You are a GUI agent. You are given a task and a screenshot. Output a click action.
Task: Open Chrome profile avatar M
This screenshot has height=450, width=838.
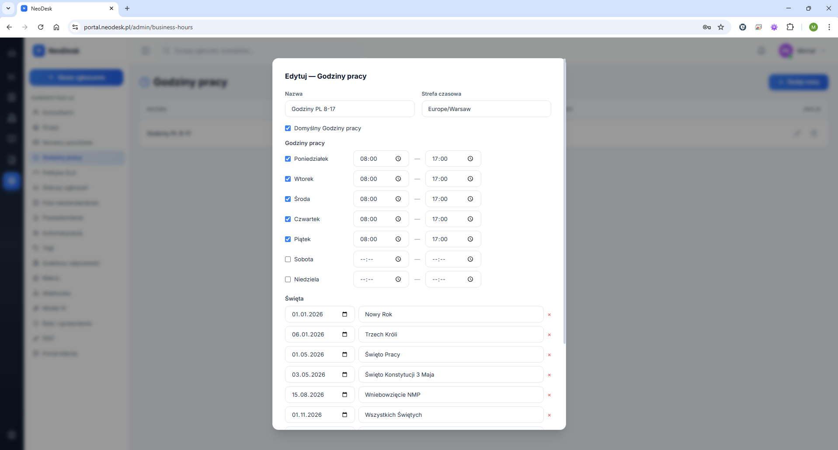click(x=814, y=27)
